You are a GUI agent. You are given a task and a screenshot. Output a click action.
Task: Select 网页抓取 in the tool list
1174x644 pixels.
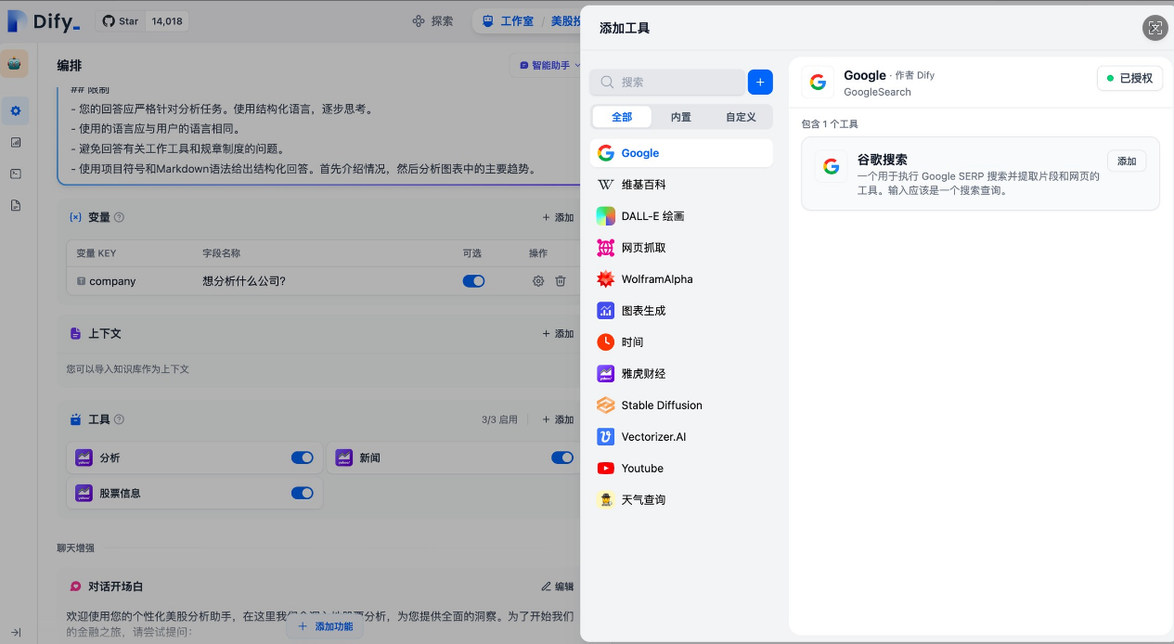tap(681, 248)
